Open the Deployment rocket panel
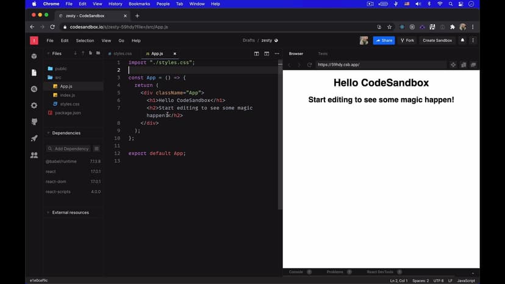 click(x=34, y=138)
